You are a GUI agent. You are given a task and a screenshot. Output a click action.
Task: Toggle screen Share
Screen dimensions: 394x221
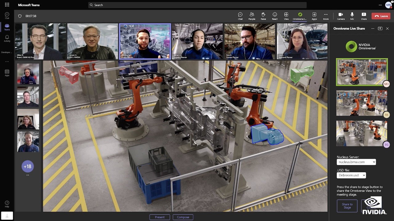coord(364,16)
